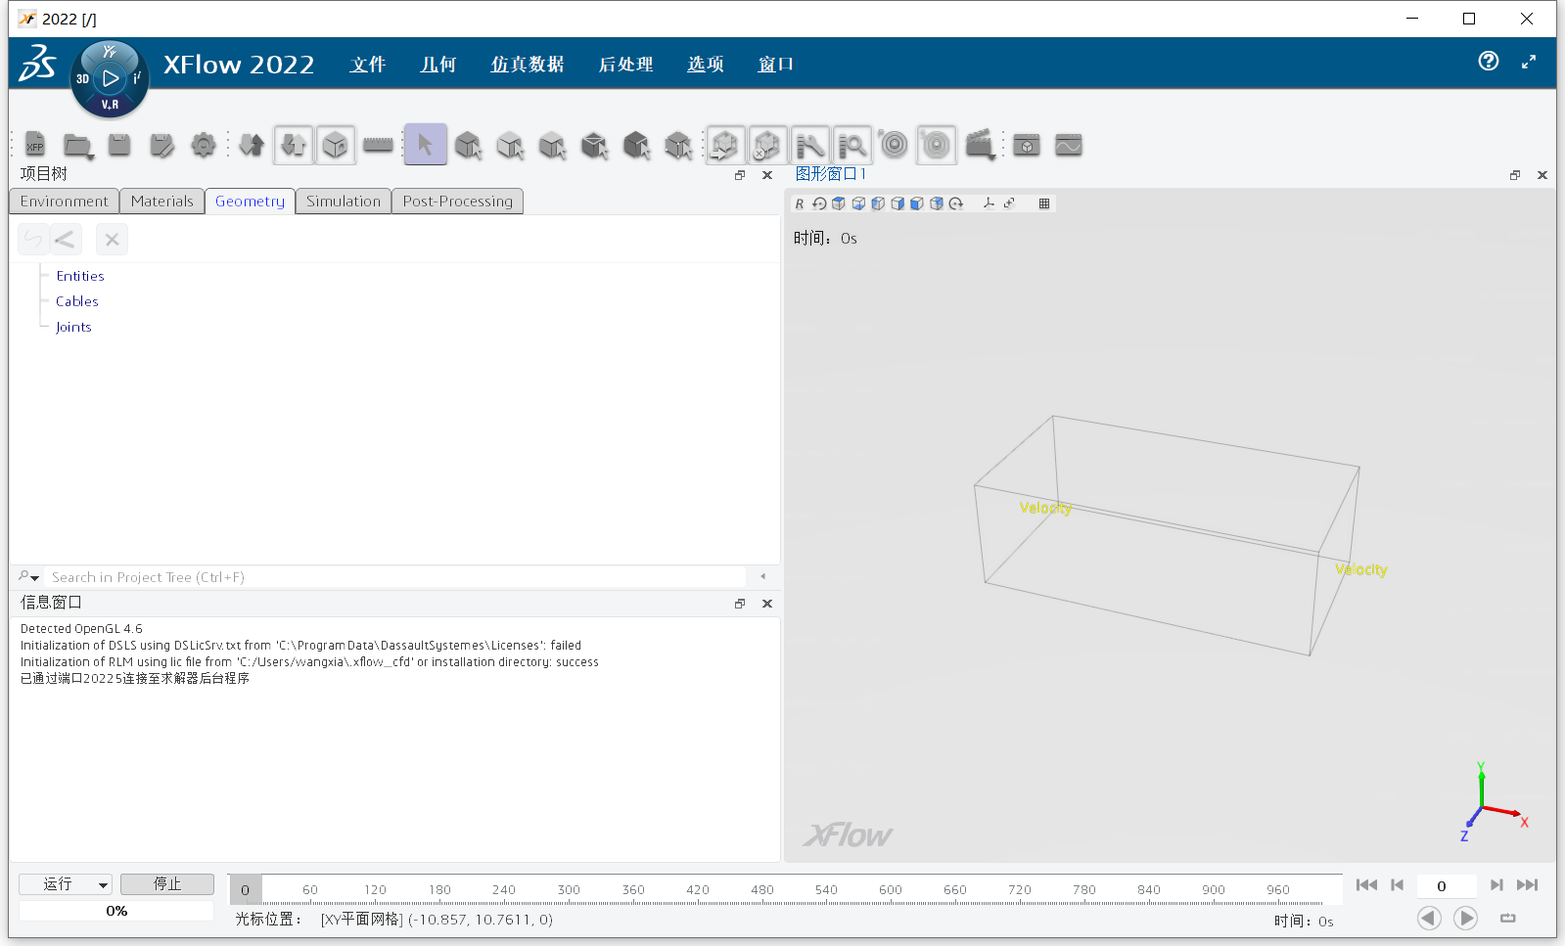Click the 0% progress bar
This screenshot has height=946, width=1565.
click(116, 911)
